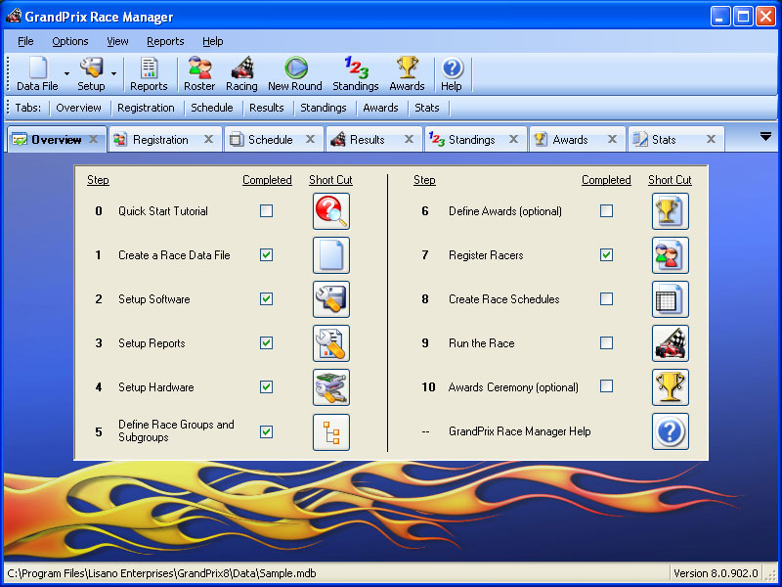
Task: Click the Define Race Groups shortcut icon
Action: 331,431
